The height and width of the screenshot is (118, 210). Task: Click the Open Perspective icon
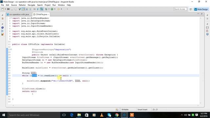(191, 9)
